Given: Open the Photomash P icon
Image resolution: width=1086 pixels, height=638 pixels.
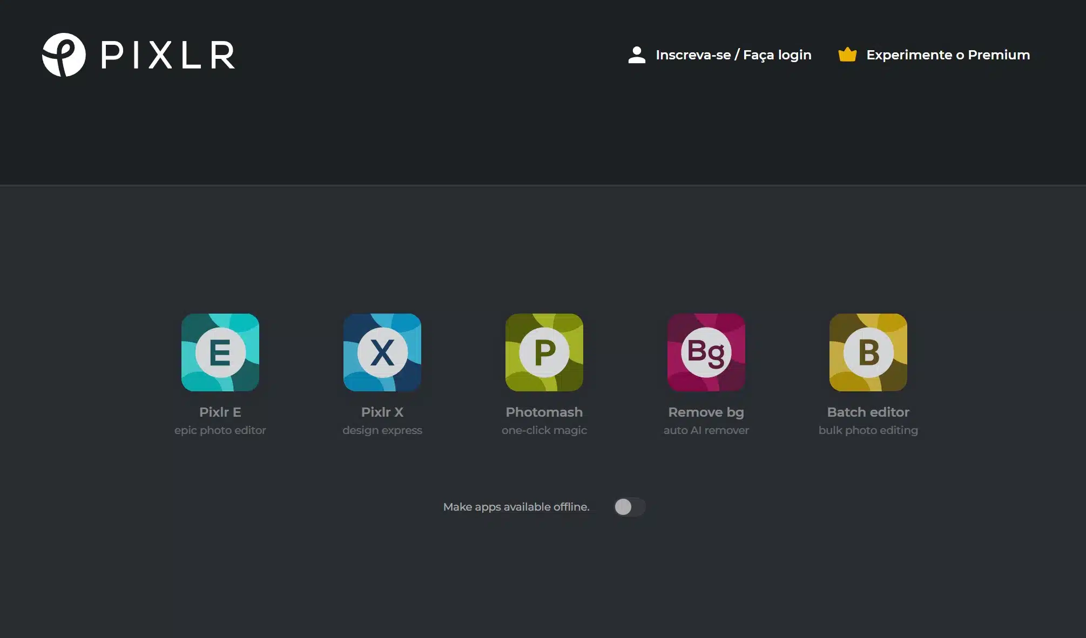Looking at the screenshot, I should point(544,352).
